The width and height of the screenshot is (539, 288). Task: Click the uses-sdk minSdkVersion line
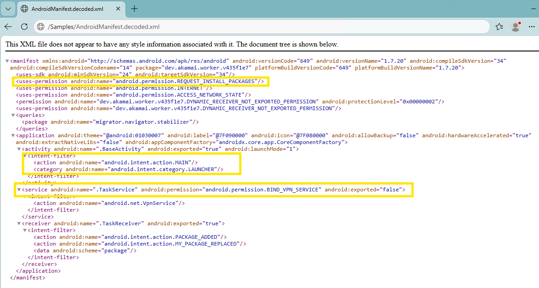tap(125, 74)
